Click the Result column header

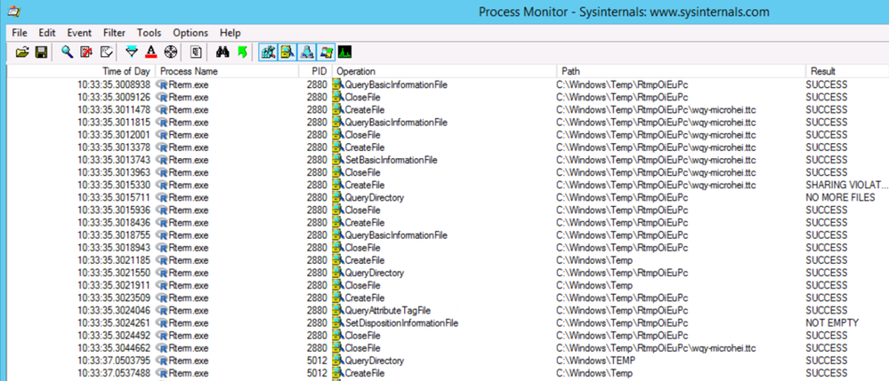[x=847, y=71]
